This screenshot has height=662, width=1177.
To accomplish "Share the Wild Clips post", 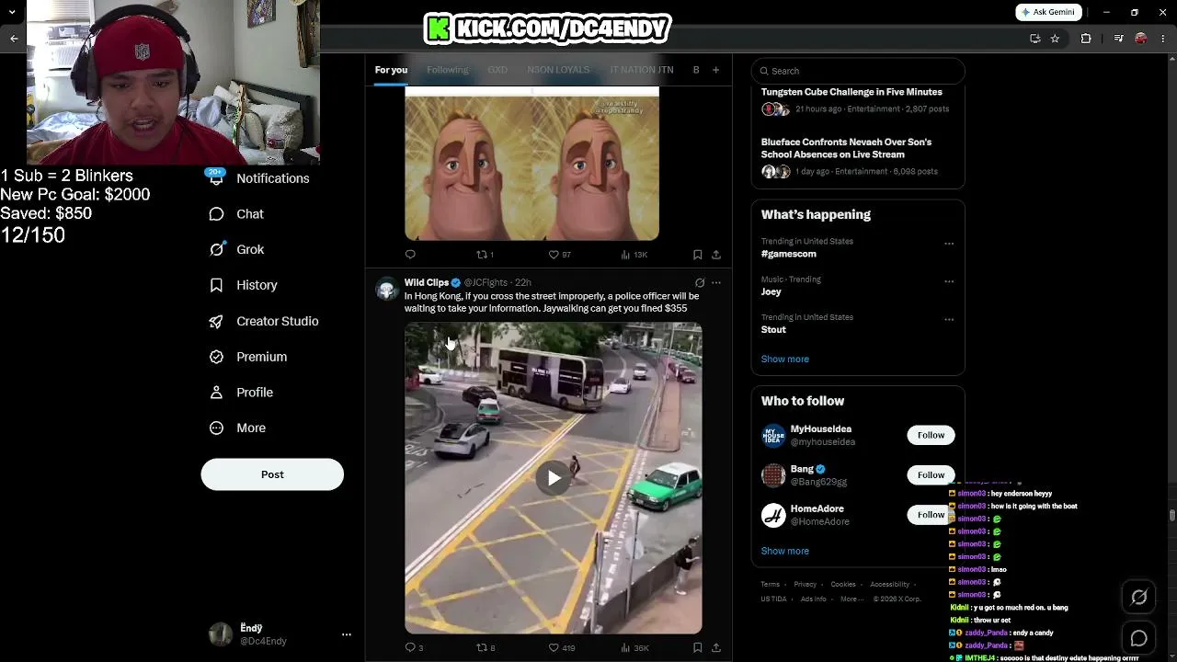I will (716, 647).
